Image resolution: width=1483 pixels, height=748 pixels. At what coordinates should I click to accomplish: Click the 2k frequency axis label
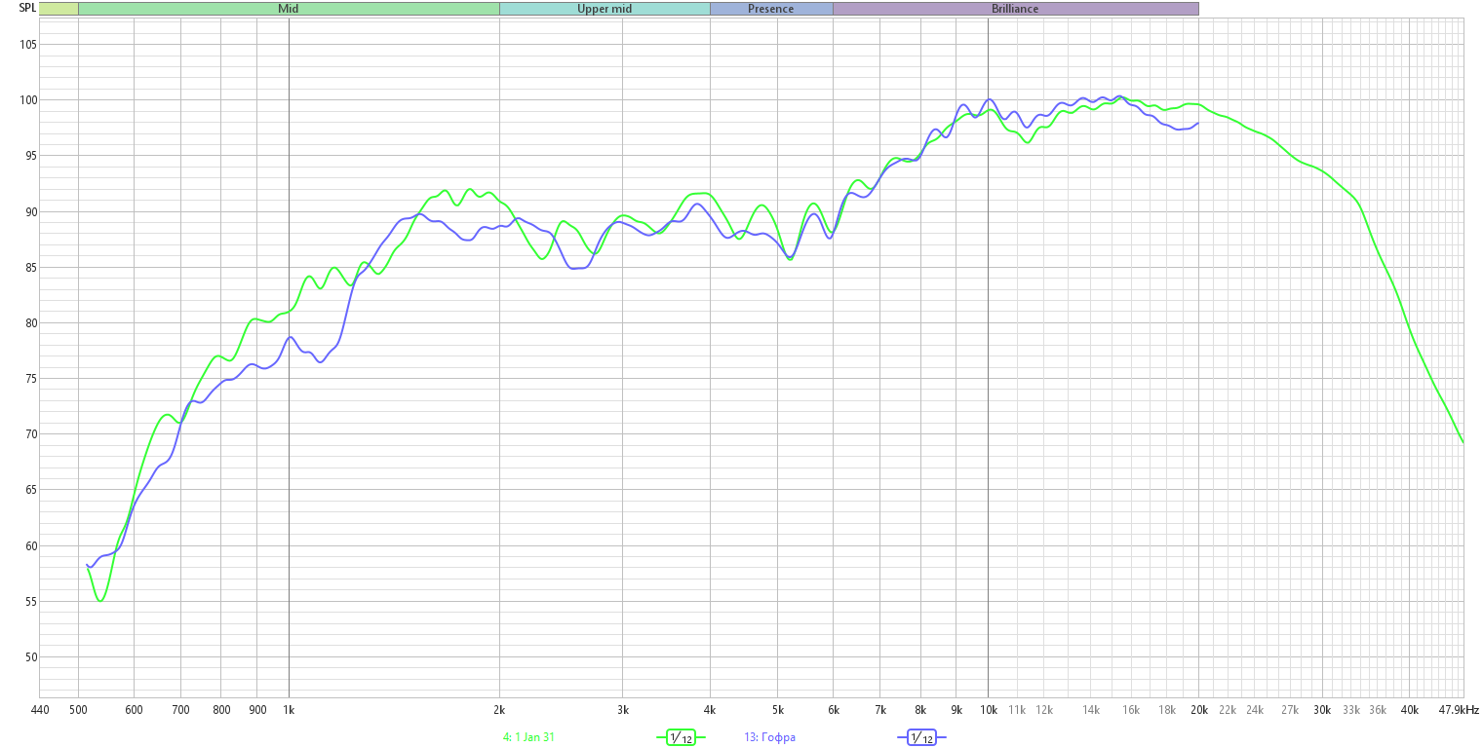(499, 710)
